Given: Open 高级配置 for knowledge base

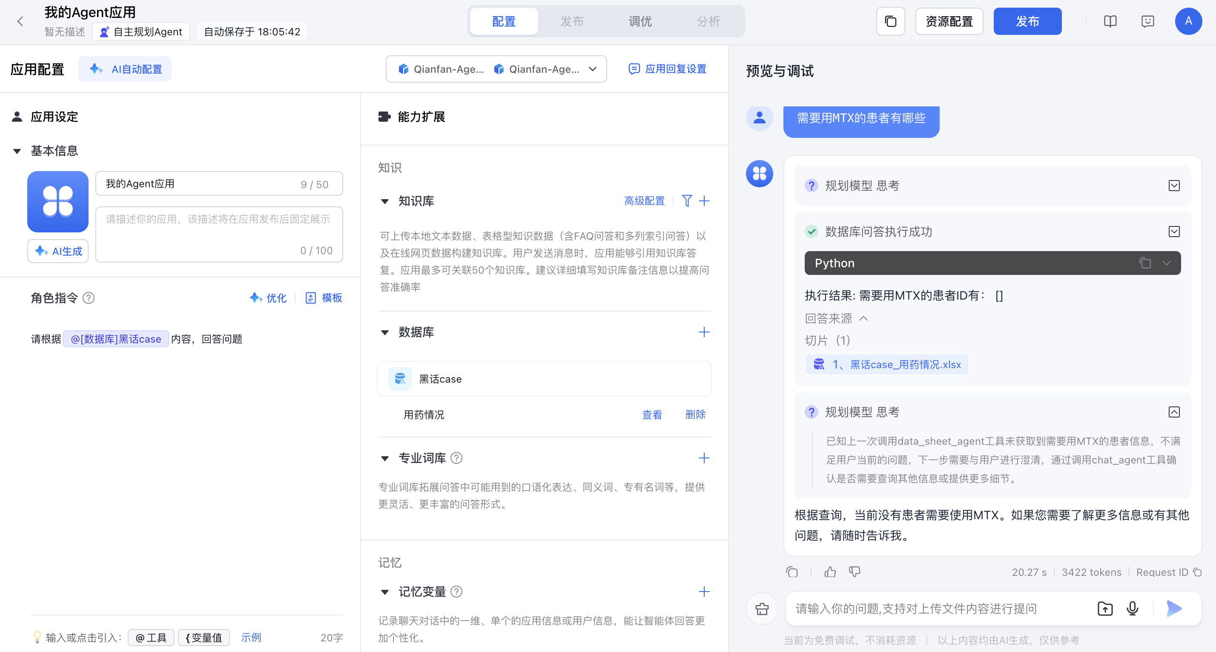Looking at the screenshot, I should tap(644, 201).
